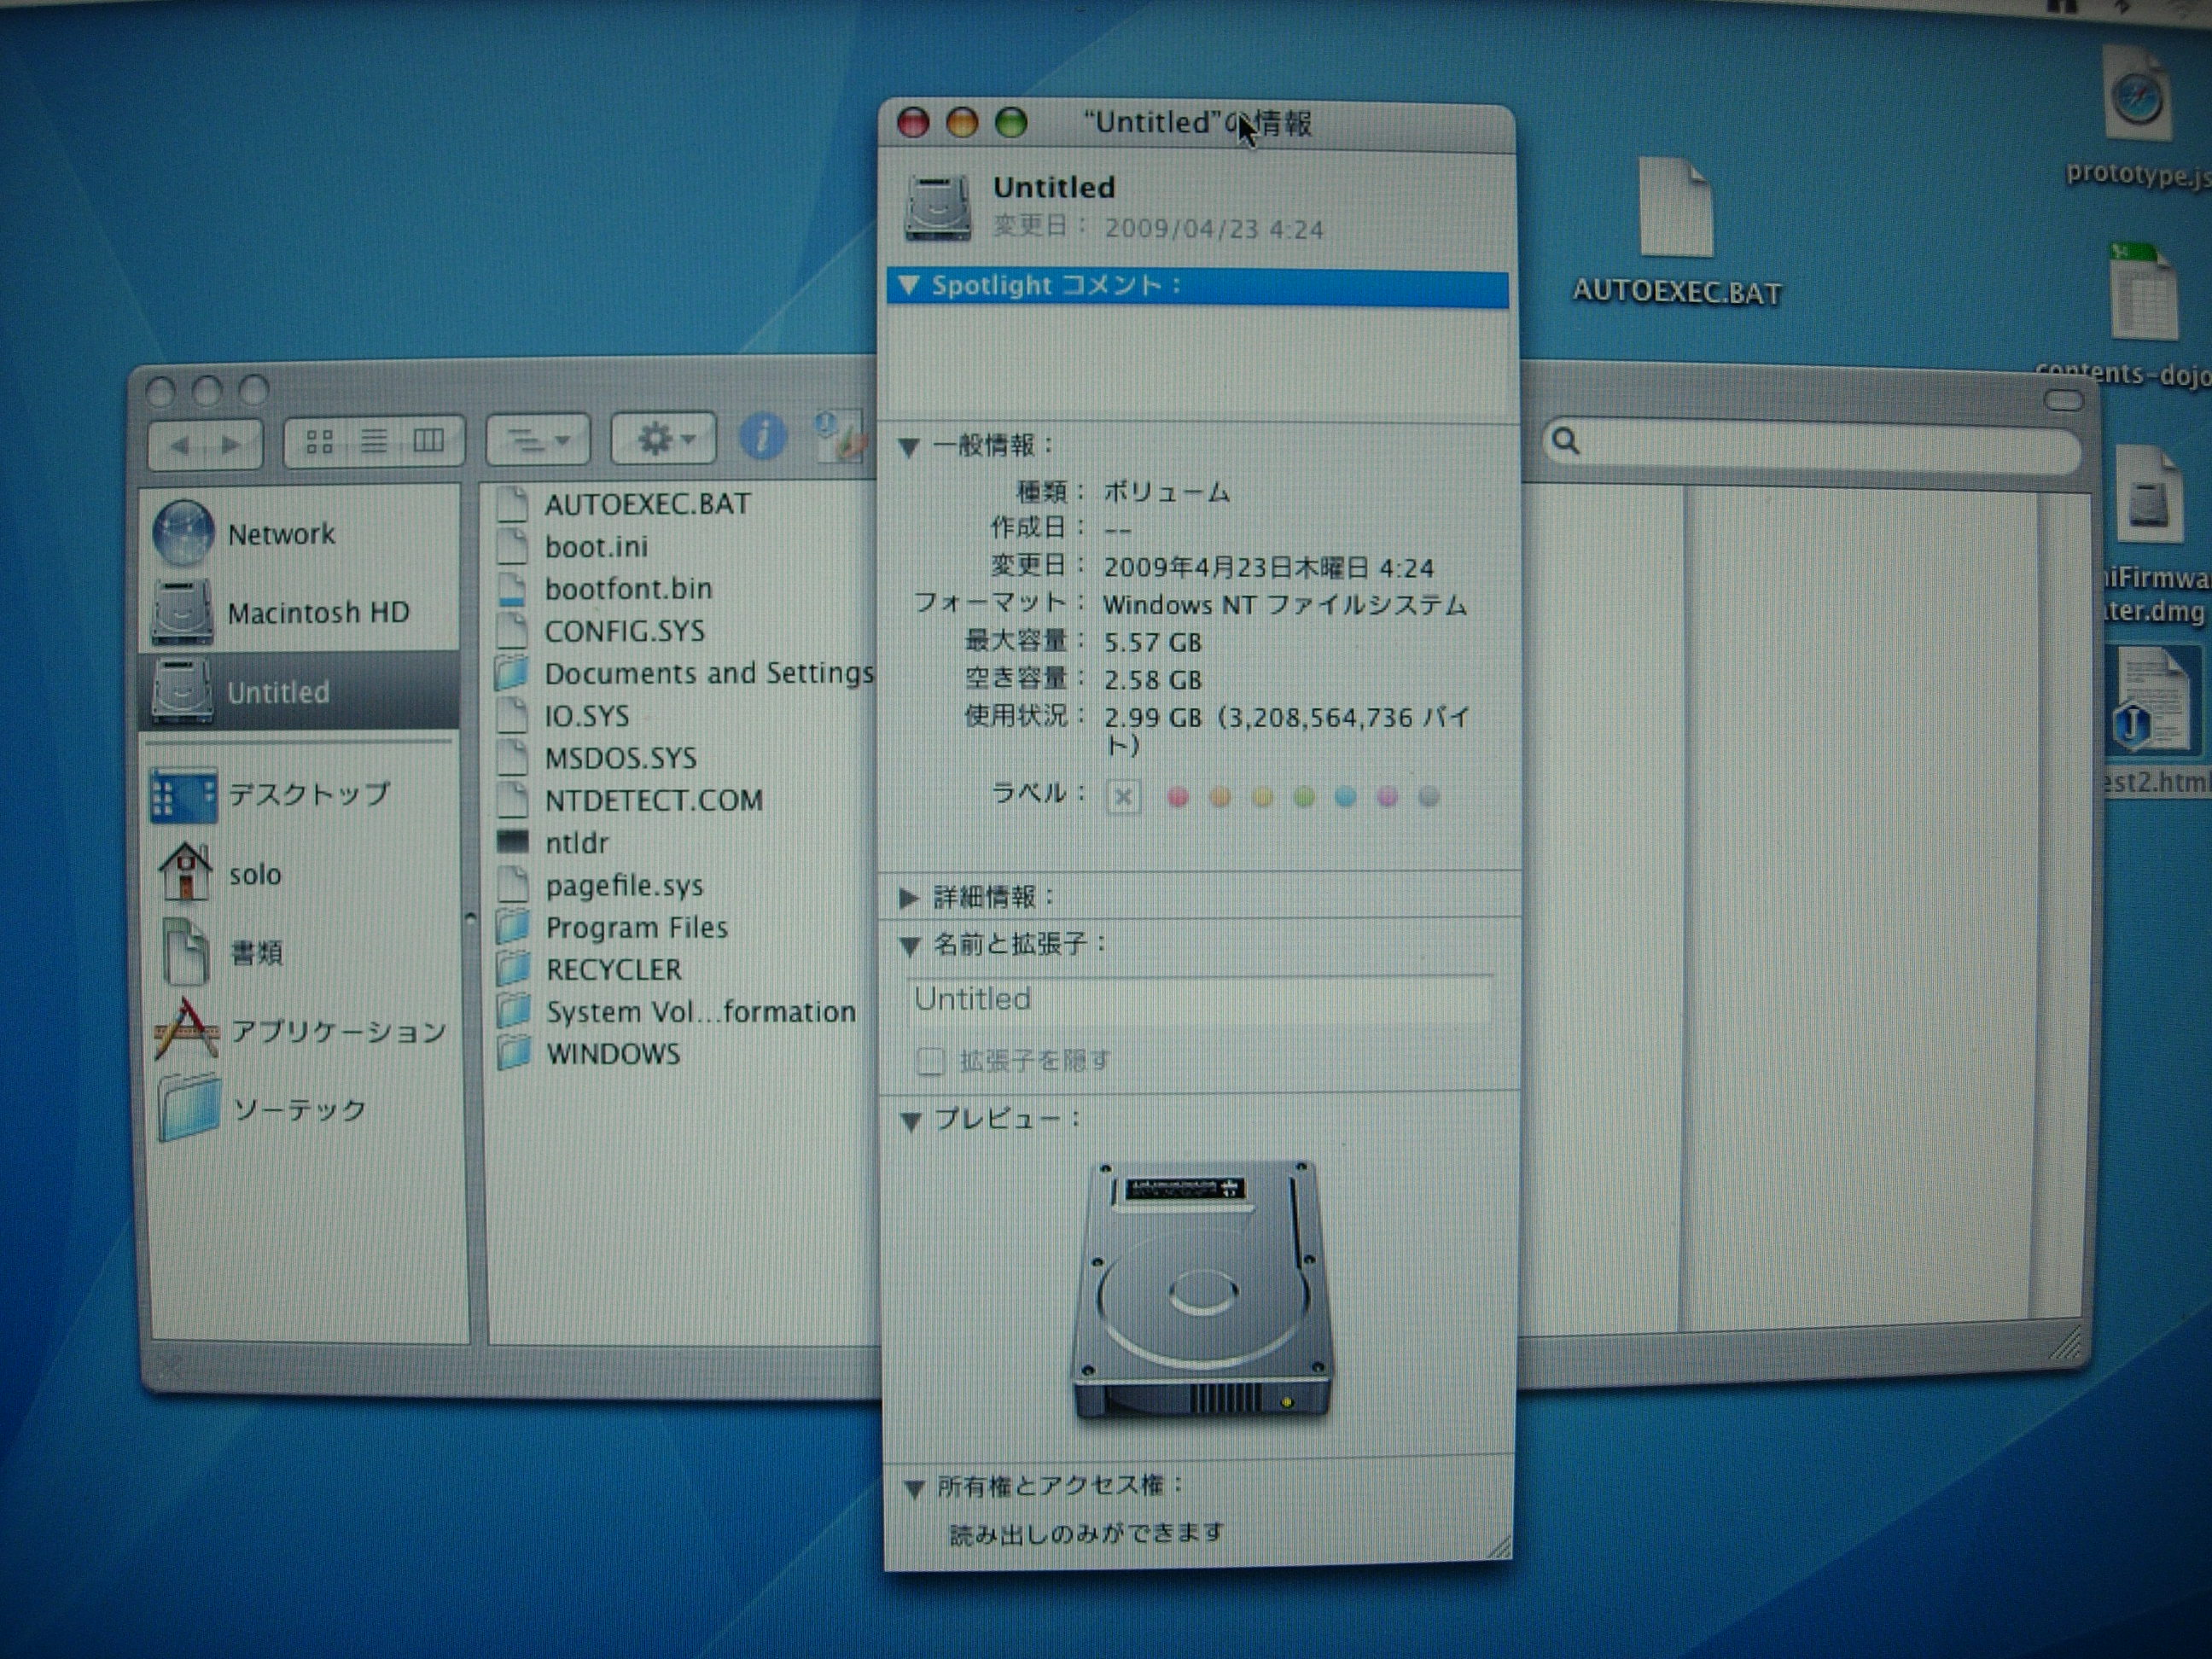2212x1659 pixels.
Task: Click the Finder toolbar hide pill button
Action: [2063, 400]
